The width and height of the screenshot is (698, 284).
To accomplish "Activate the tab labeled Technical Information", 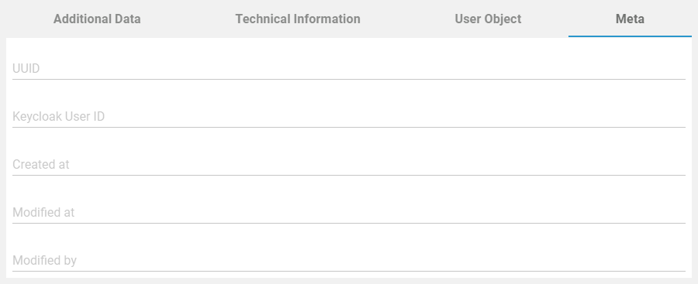I will [x=298, y=19].
